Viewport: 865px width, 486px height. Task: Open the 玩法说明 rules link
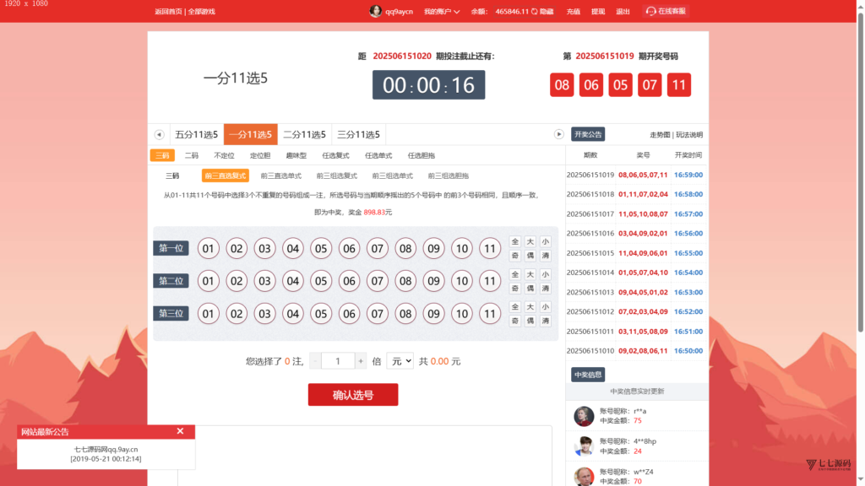click(x=689, y=134)
